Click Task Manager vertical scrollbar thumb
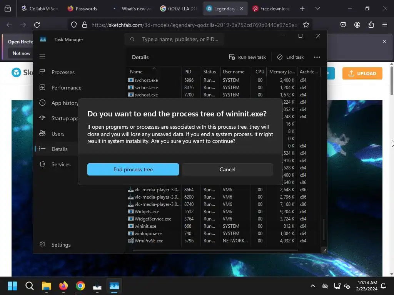The width and height of the screenshot is (394, 295). 324,230
